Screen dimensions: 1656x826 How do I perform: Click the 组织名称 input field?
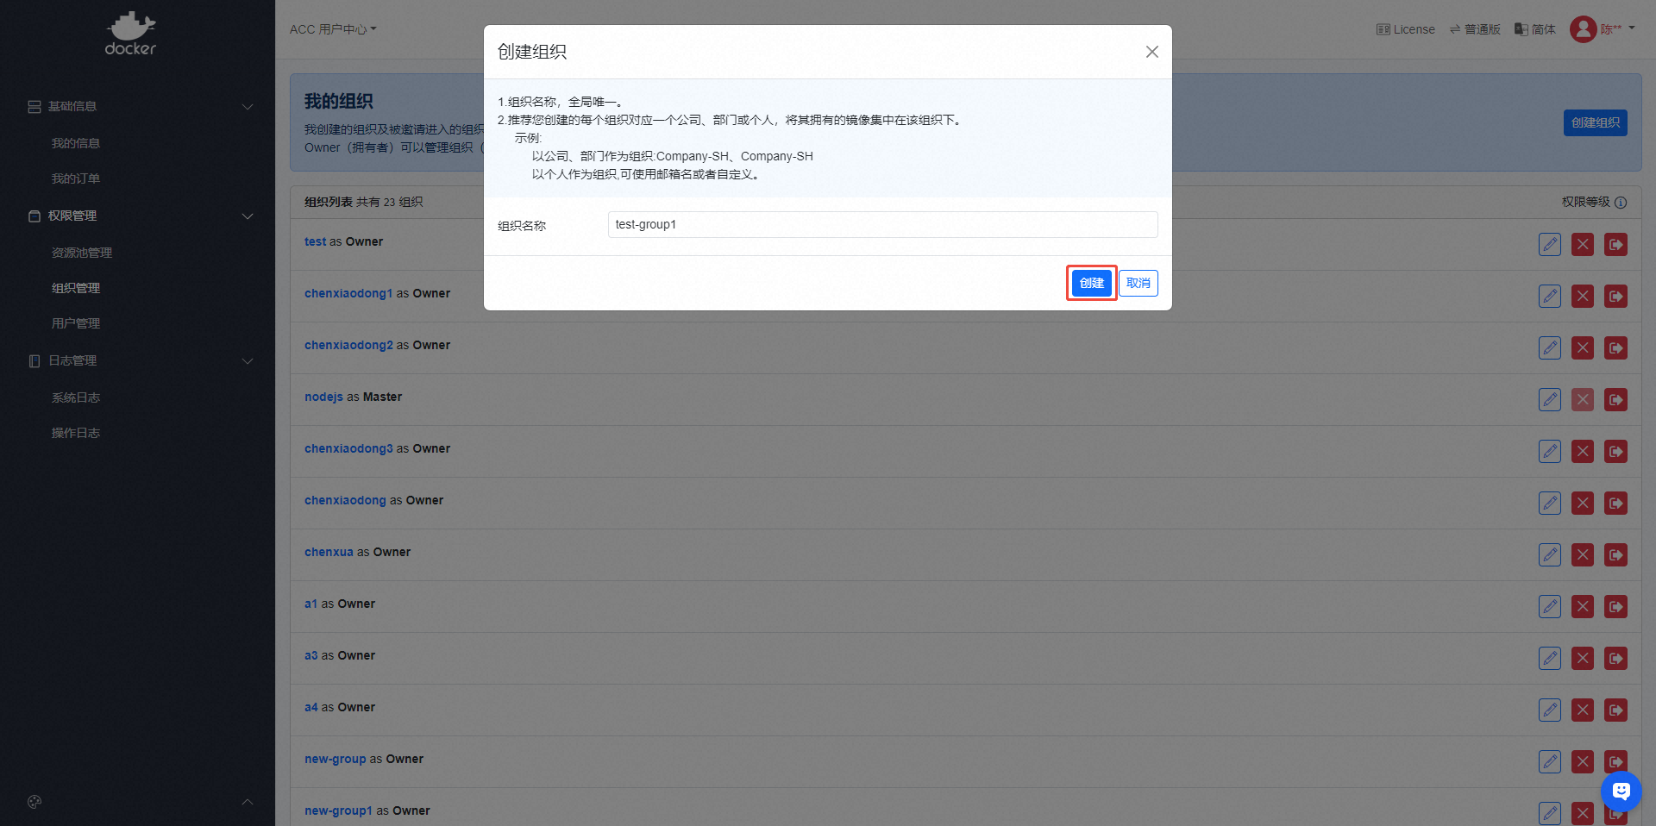click(x=881, y=225)
